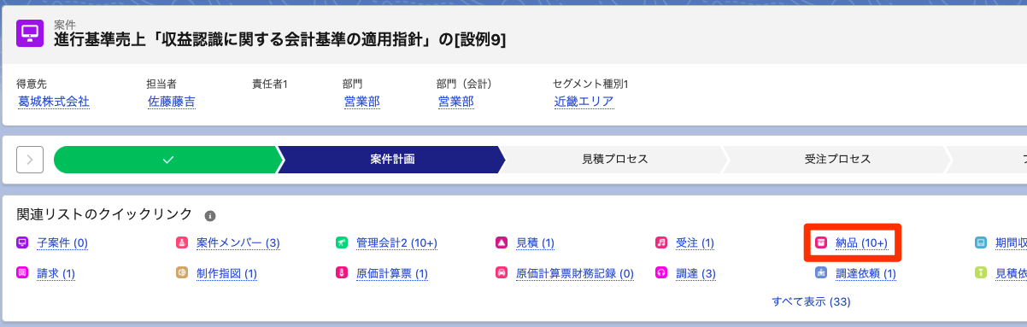
Task: Click the 納品 icon in highlighted box
Action: pos(821,243)
